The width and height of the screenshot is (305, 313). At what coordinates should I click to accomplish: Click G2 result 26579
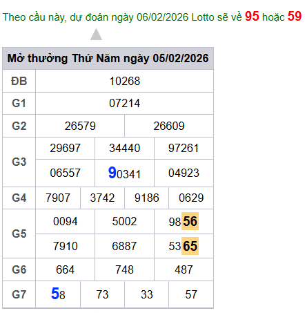pos(80,126)
